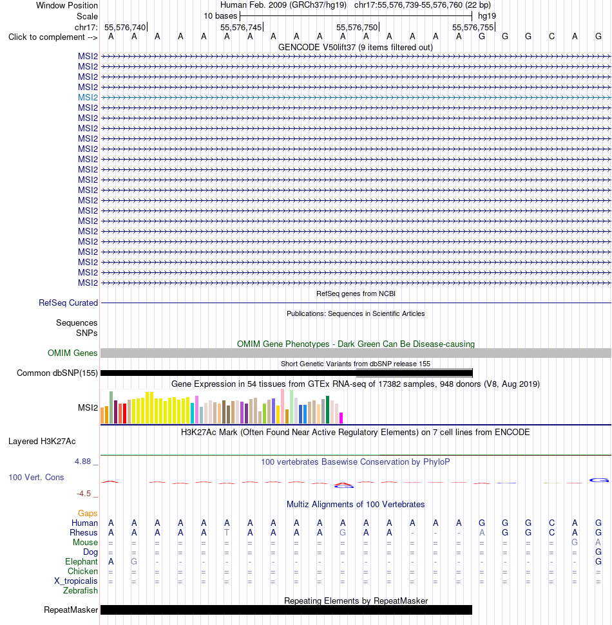Click MSI2 label beside GTEx bar chart
Viewport: 612px width, 625px height.
pyautogui.click(x=88, y=408)
